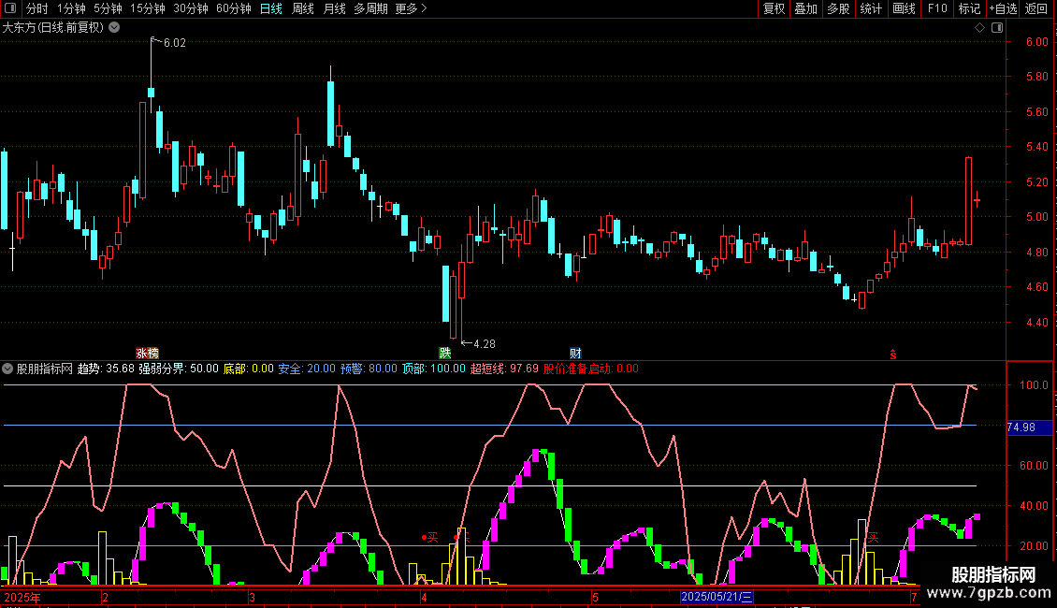Screen dimensions: 1057x608
Task: Click the 安全: 20.00 label
Action: pyautogui.click(x=307, y=369)
